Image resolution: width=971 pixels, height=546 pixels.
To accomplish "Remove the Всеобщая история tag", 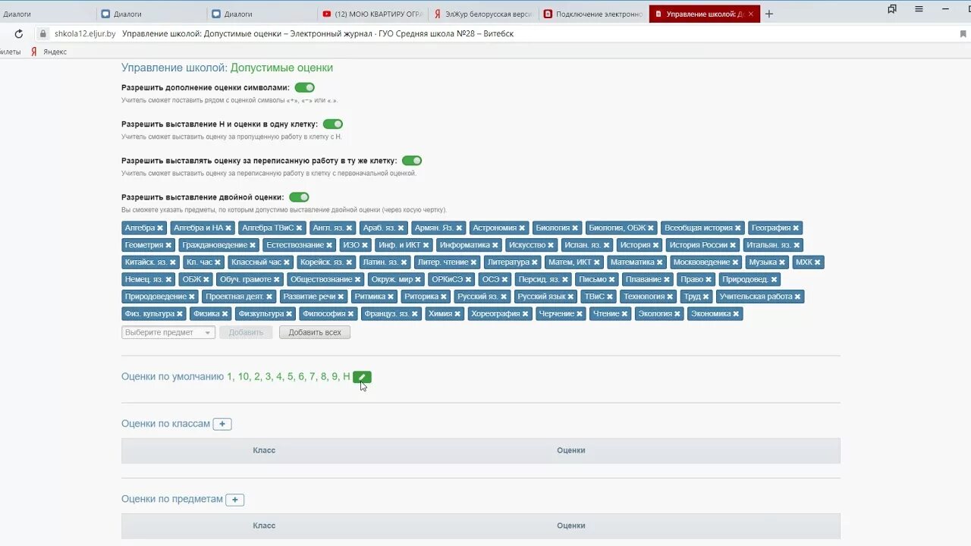I will coord(738,228).
